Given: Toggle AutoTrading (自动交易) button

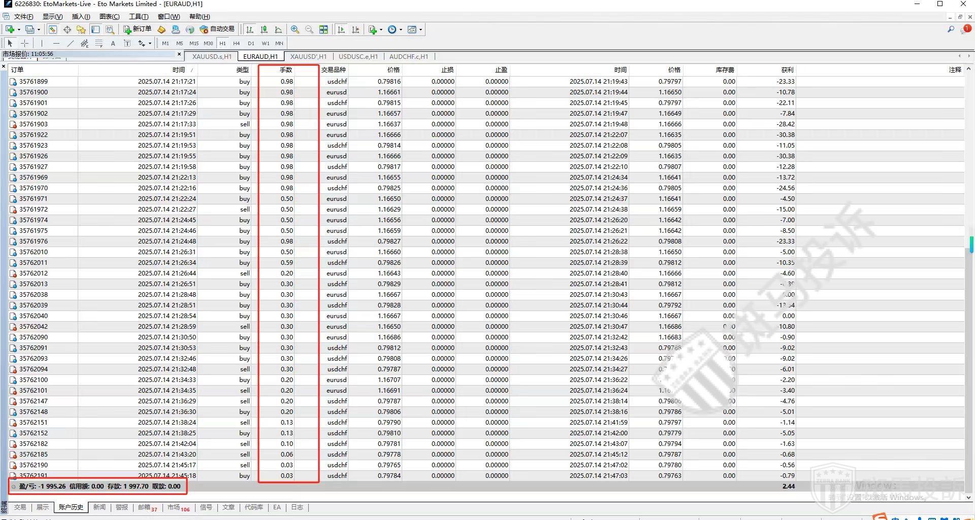Looking at the screenshot, I should (x=217, y=29).
